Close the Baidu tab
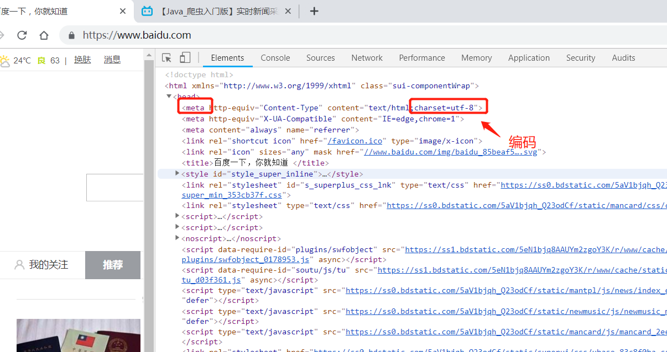 click(x=123, y=11)
